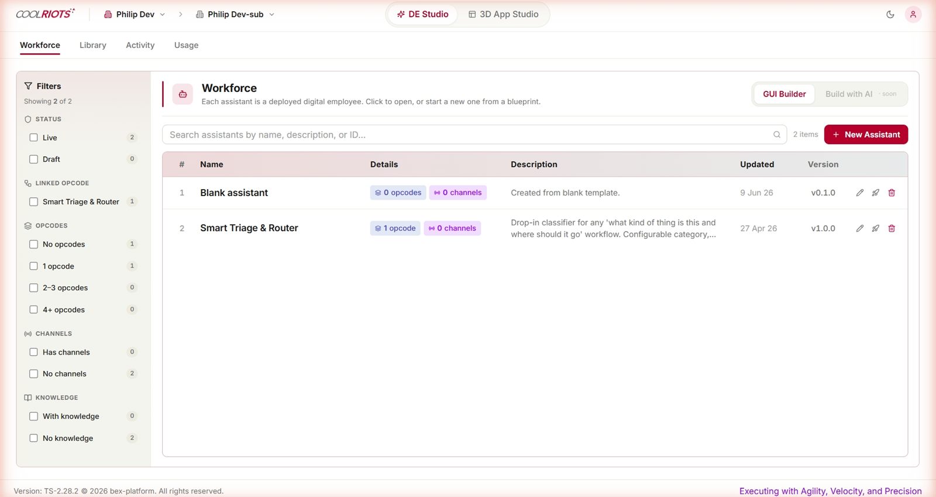Click the Workforce robot header icon

(183, 94)
